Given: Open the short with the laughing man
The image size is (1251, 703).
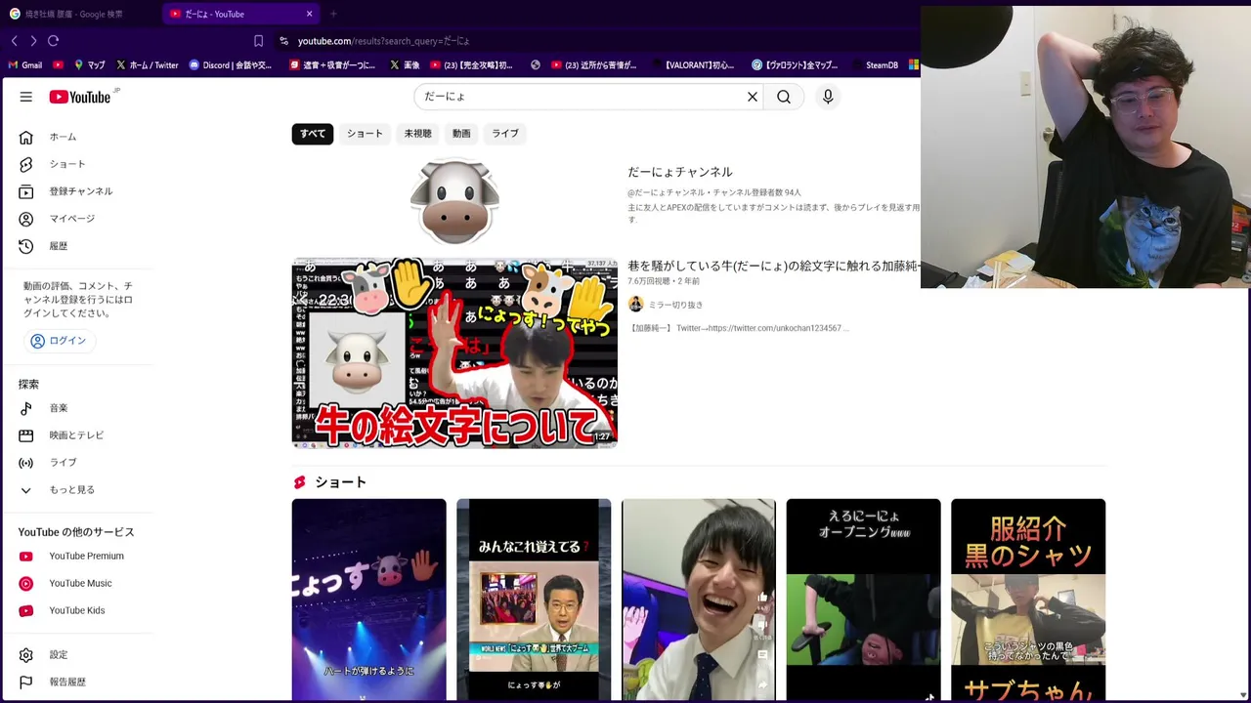Looking at the screenshot, I should [x=699, y=600].
